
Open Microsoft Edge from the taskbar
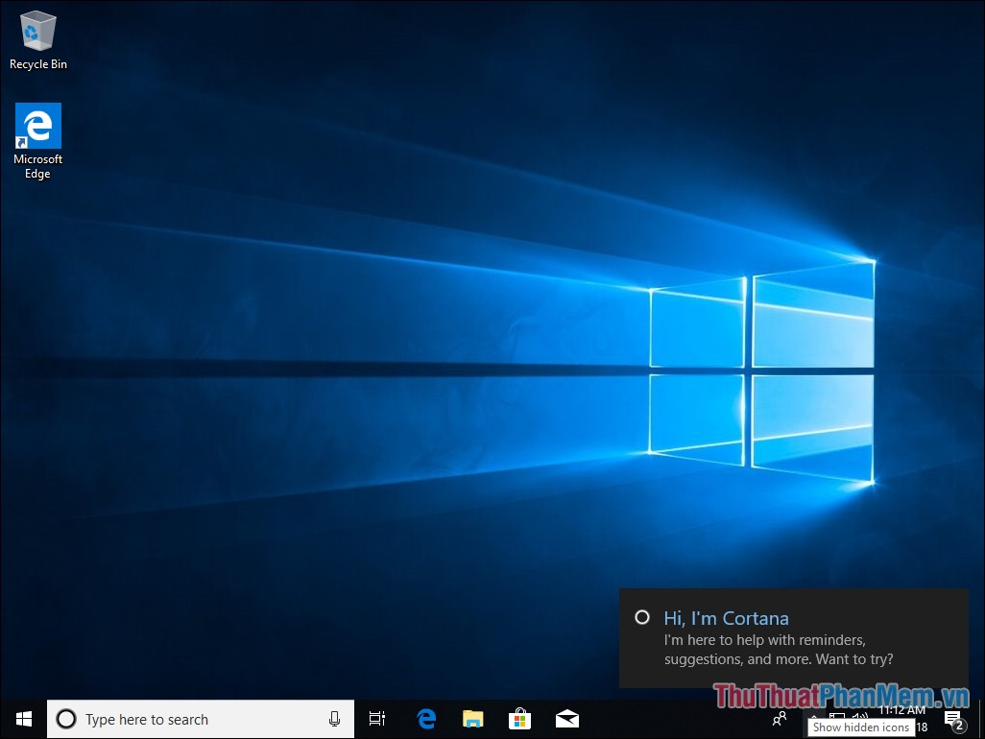(x=425, y=719)
